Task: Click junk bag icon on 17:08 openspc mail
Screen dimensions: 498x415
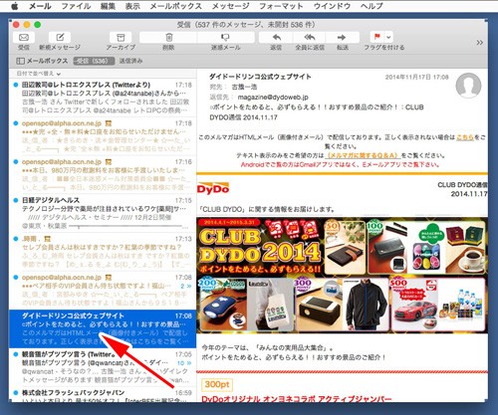Action: (108, 278)
